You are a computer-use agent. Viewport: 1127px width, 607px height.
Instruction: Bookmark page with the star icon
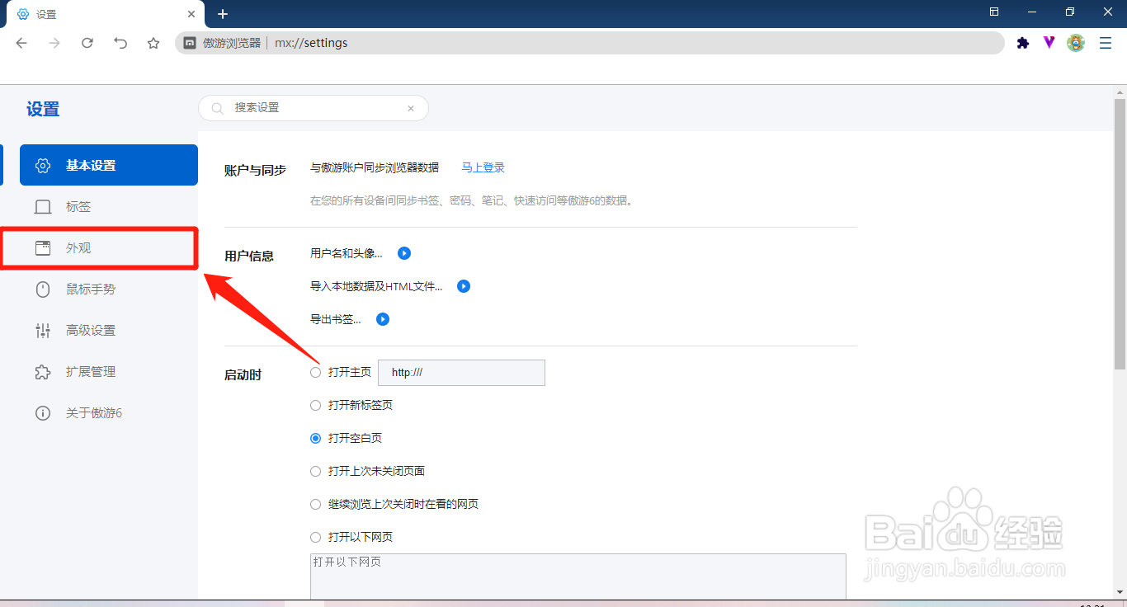(x=153, y=43)
